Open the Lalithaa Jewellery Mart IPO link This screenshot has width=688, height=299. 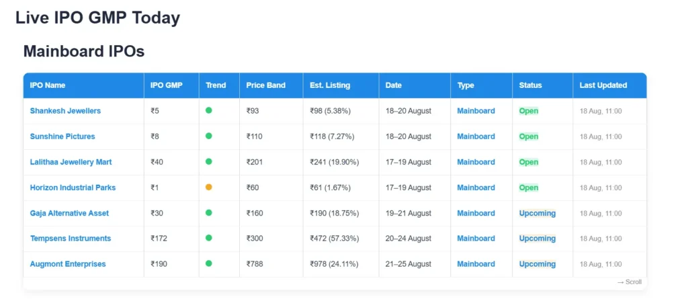coord(71,162)
